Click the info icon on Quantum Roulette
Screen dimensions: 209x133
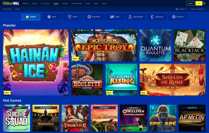pyautogui.click(x=169, y=58)
